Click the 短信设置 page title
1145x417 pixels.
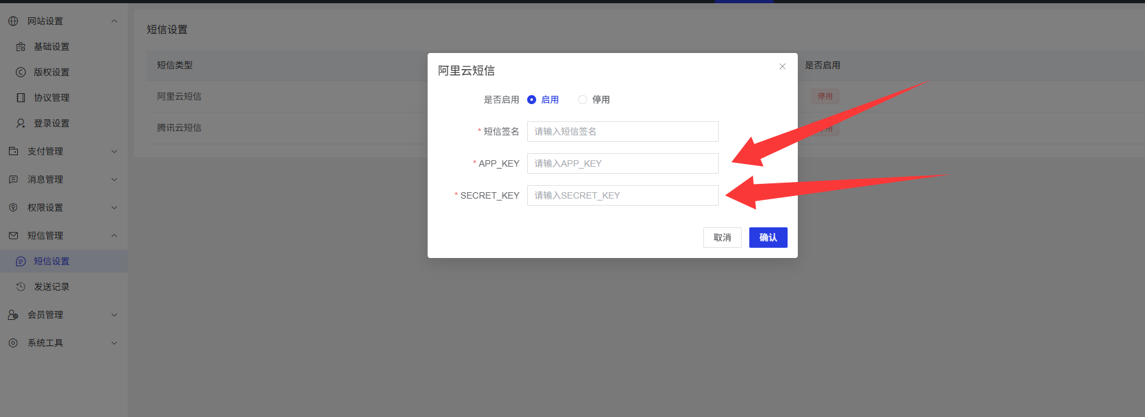167,29
